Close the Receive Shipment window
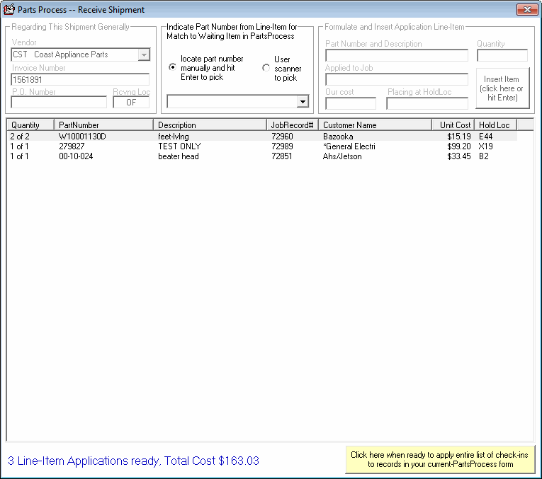Viewport: 542px width, 479px height. pos(526,10)
